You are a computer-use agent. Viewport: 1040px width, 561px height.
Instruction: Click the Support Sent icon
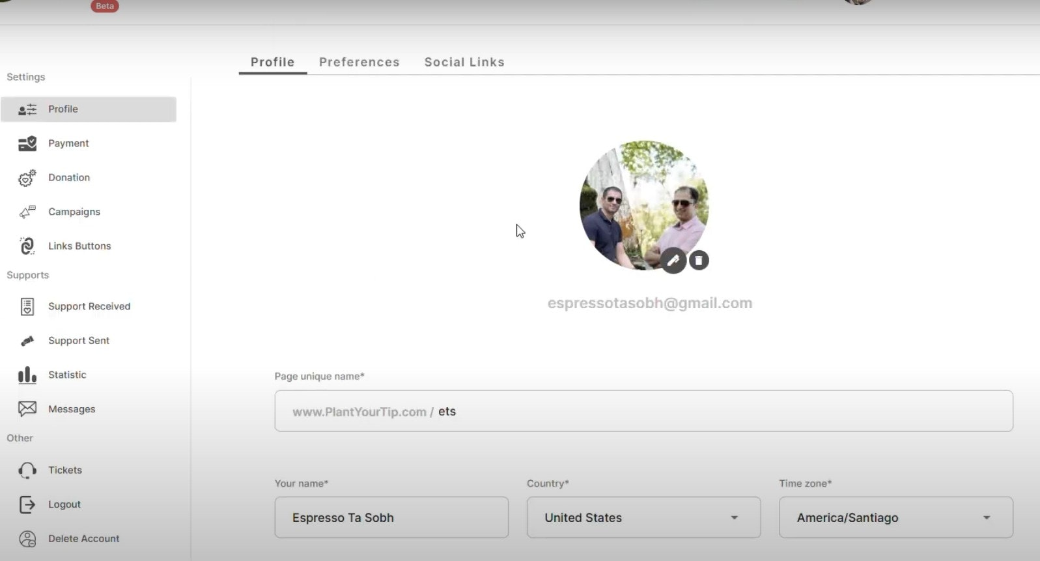click(27, 341)
